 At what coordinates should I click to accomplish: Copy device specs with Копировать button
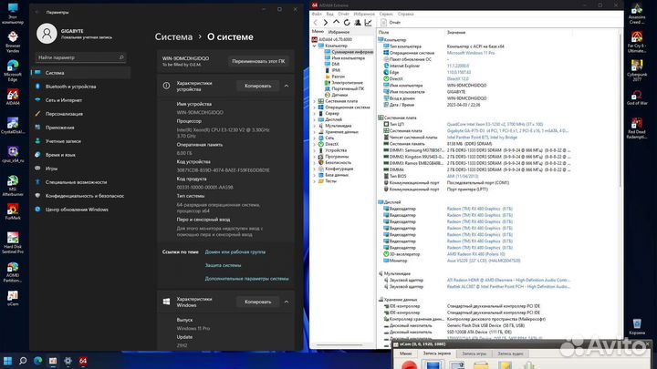coord(257,86)
